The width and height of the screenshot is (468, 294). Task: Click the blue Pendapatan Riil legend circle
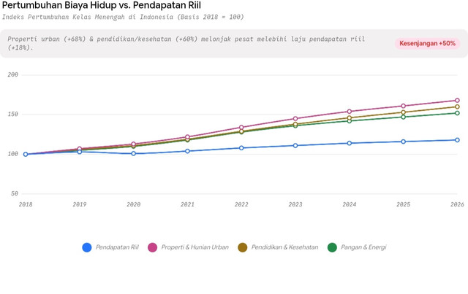87,247
